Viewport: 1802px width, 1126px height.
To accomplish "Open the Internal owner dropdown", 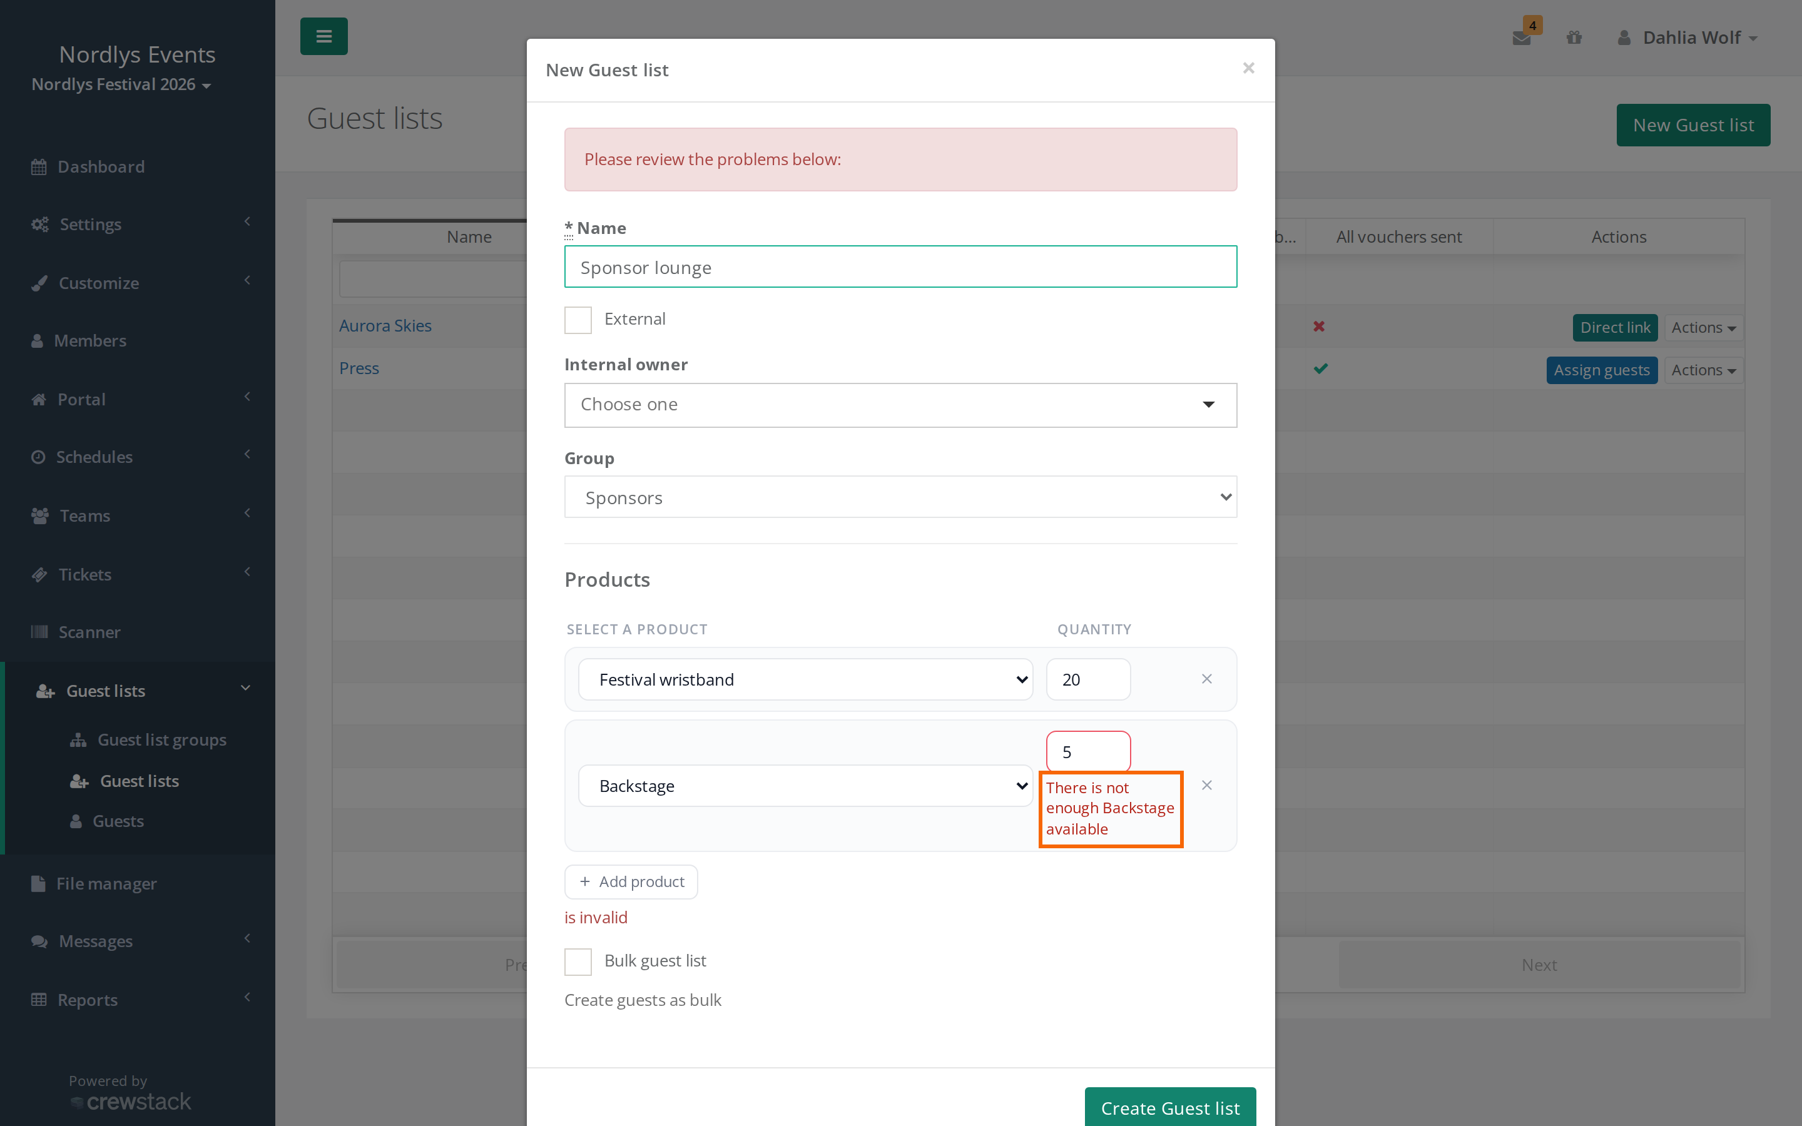I will (x=900, y=405).
